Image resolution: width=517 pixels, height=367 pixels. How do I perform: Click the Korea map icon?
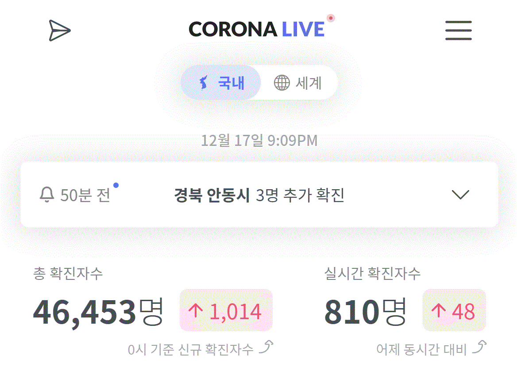[204, 82]
